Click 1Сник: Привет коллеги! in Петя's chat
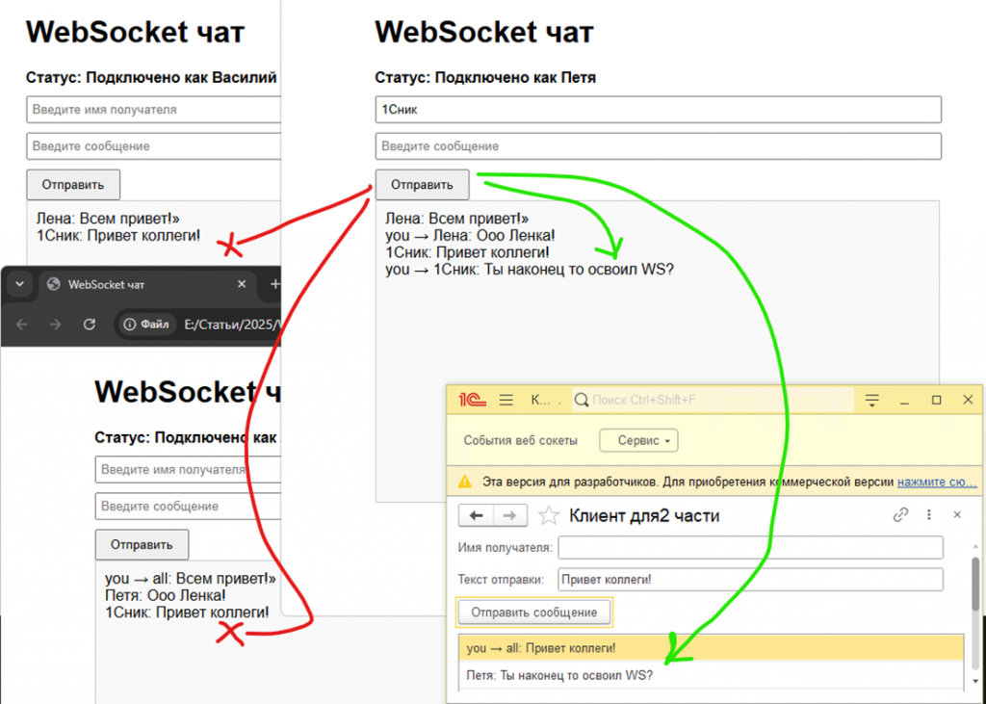Screen dimensions: 986x704 tap(467, 252)
